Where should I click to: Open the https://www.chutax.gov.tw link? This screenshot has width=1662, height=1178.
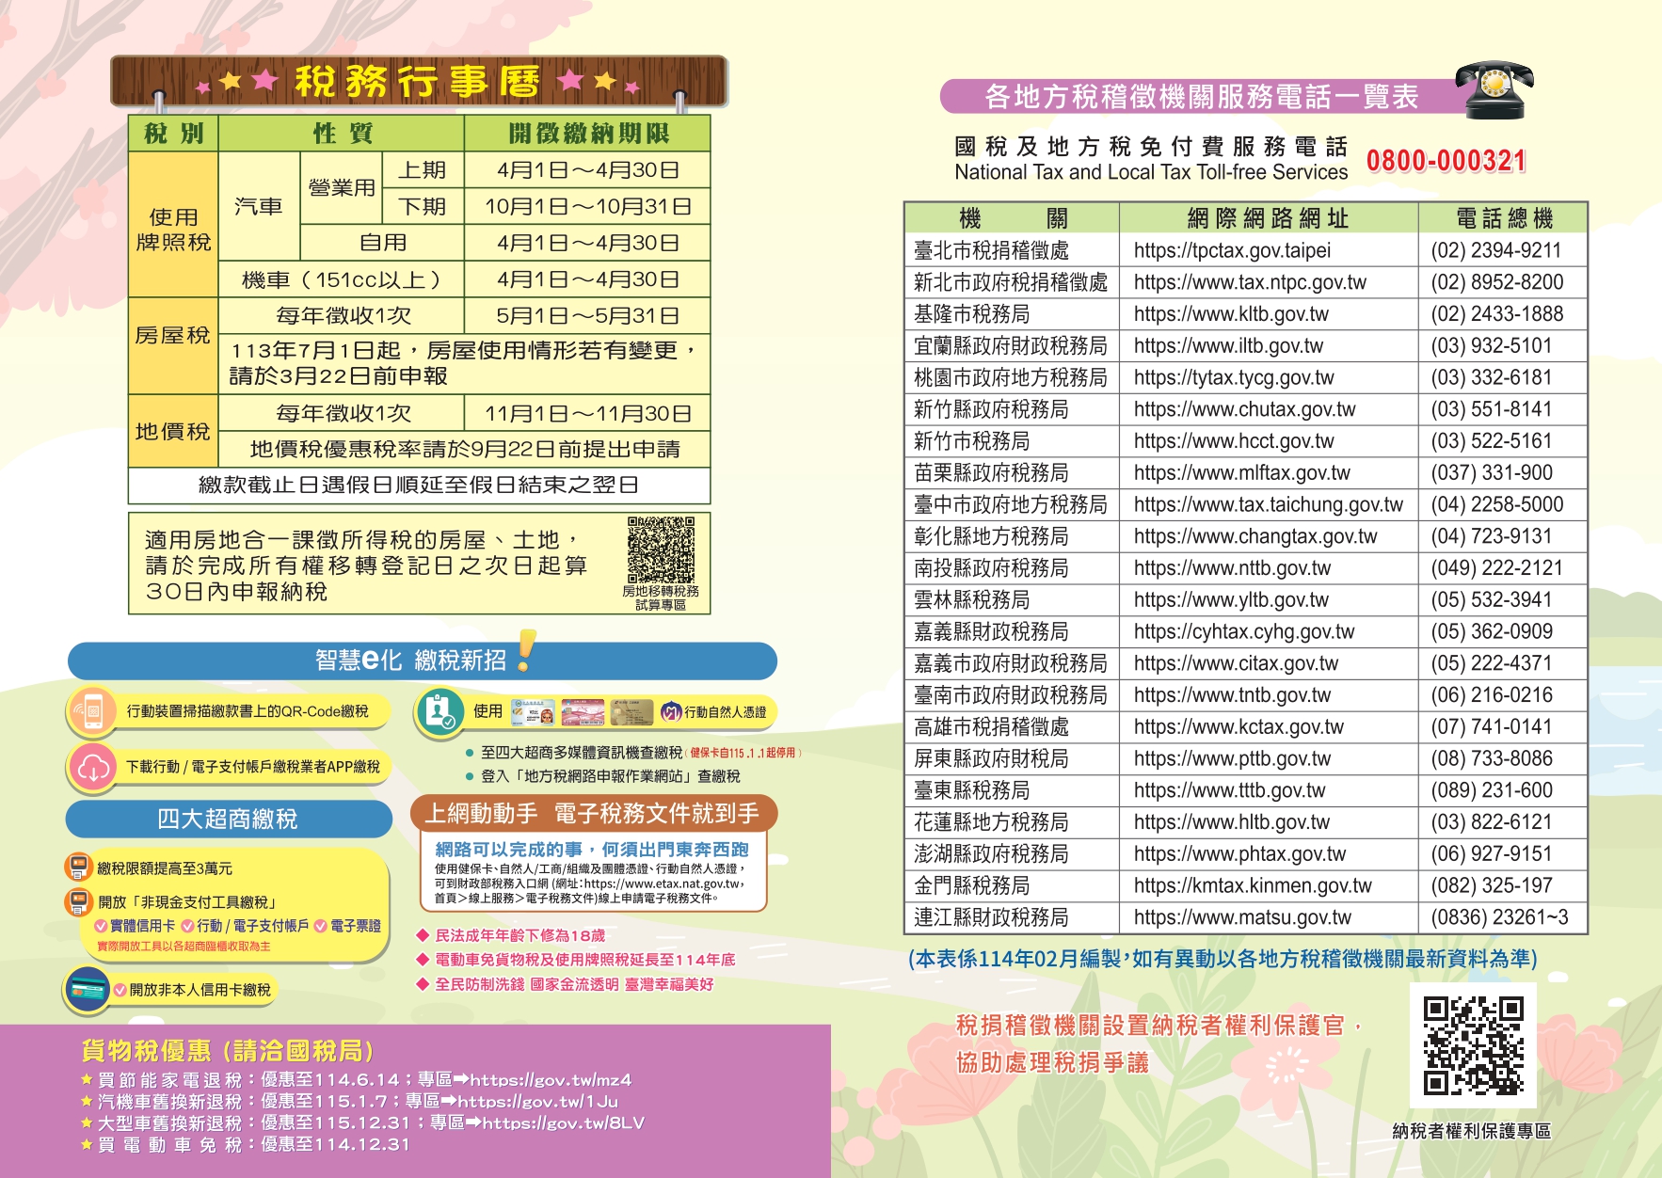point(1244,409)
